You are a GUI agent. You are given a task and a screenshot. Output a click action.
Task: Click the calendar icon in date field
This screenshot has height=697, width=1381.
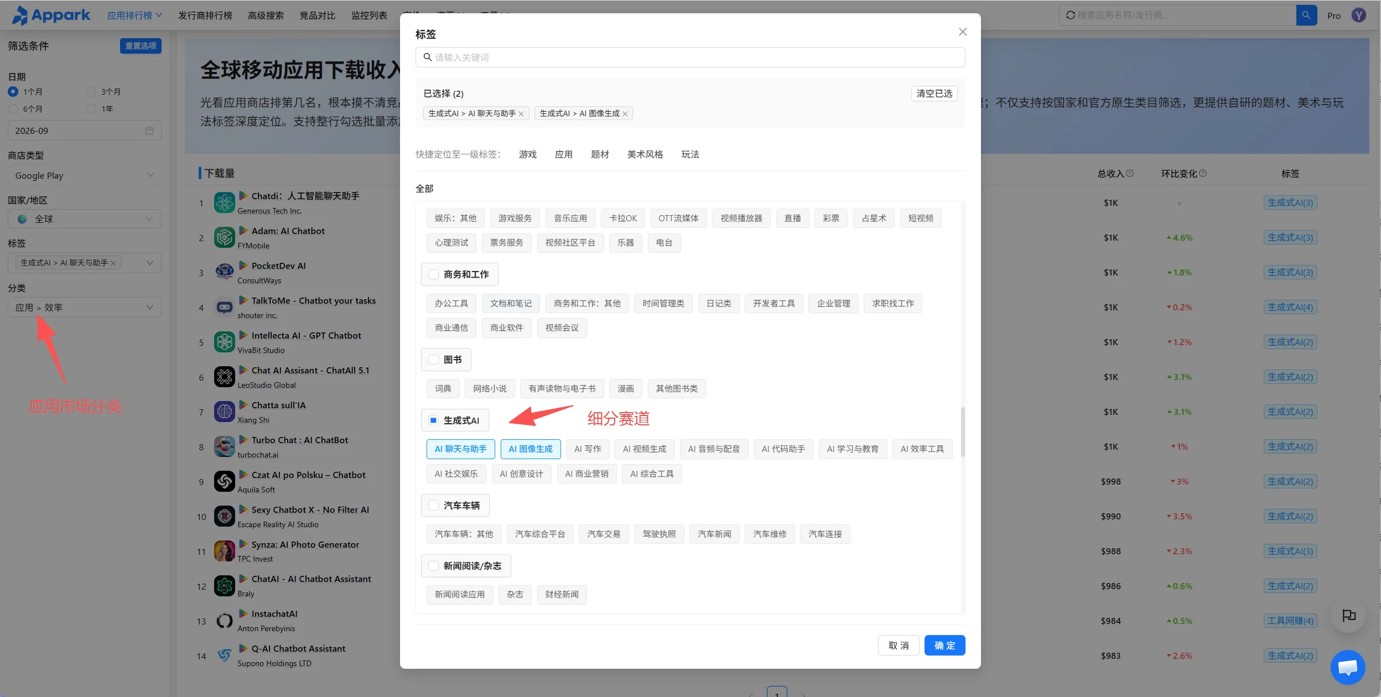[149, 131]
